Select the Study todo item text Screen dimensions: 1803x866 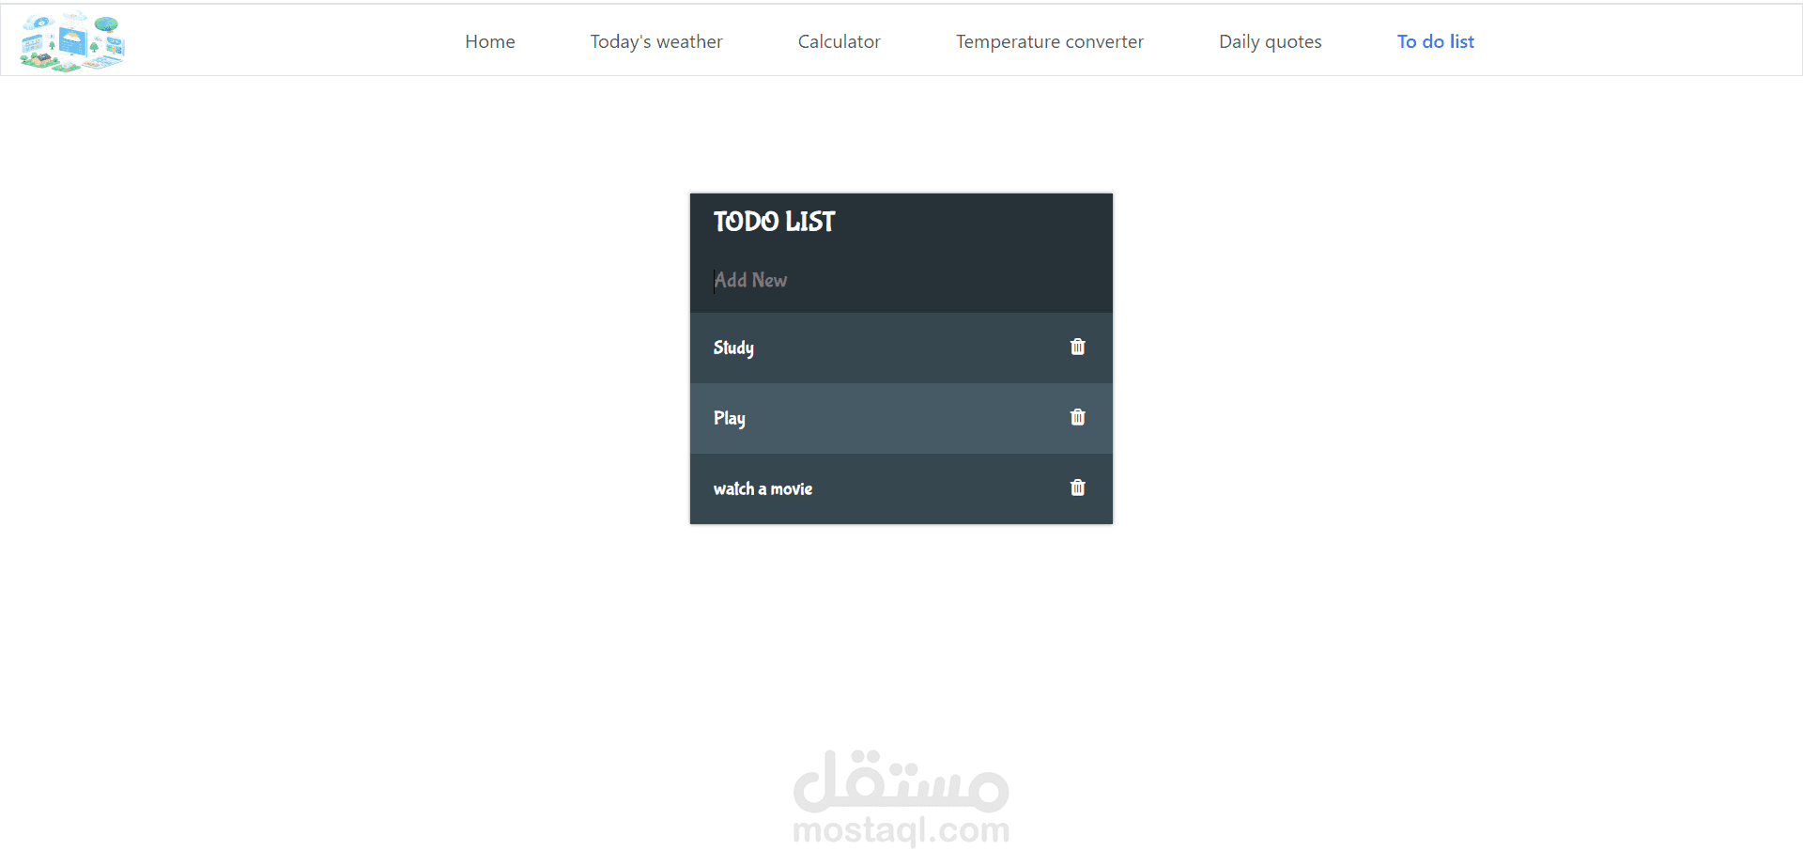coord(733,348)
